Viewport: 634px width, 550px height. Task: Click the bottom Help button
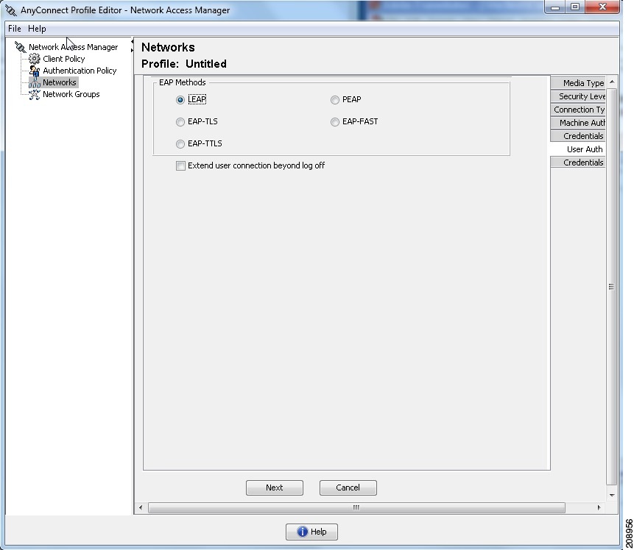point(311,532)
